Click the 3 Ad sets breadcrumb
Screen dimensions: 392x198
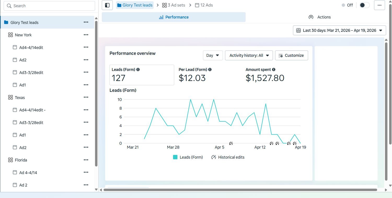pos(174,5)
